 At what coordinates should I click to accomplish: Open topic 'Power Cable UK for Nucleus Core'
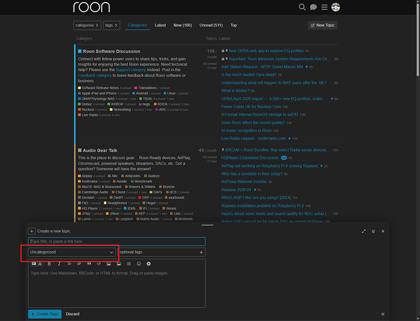point(251,107)
